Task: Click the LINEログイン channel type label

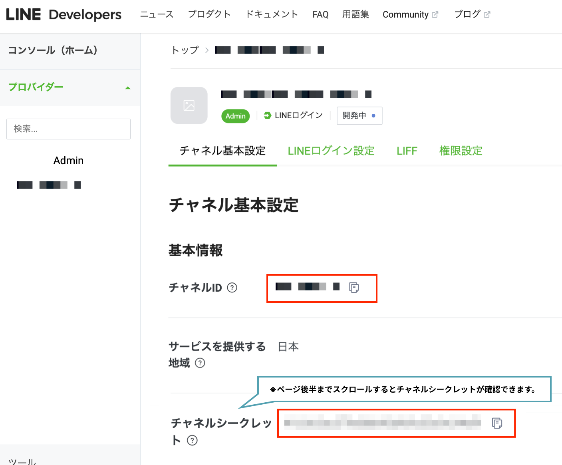Action: click(x=293, y=115)
